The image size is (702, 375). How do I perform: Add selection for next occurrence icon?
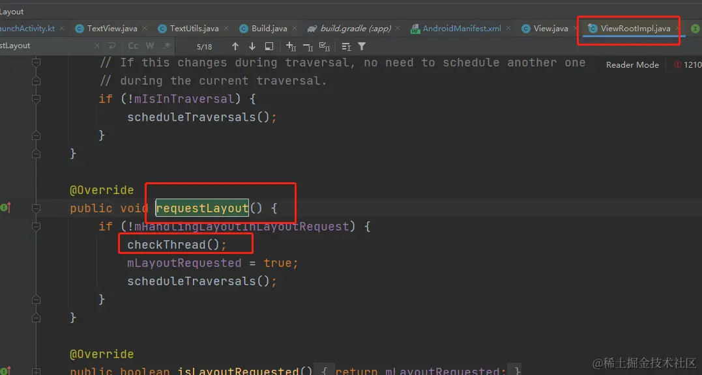click(291, 46)
